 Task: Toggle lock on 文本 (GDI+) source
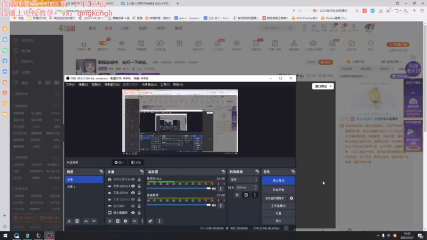point(139,193)
